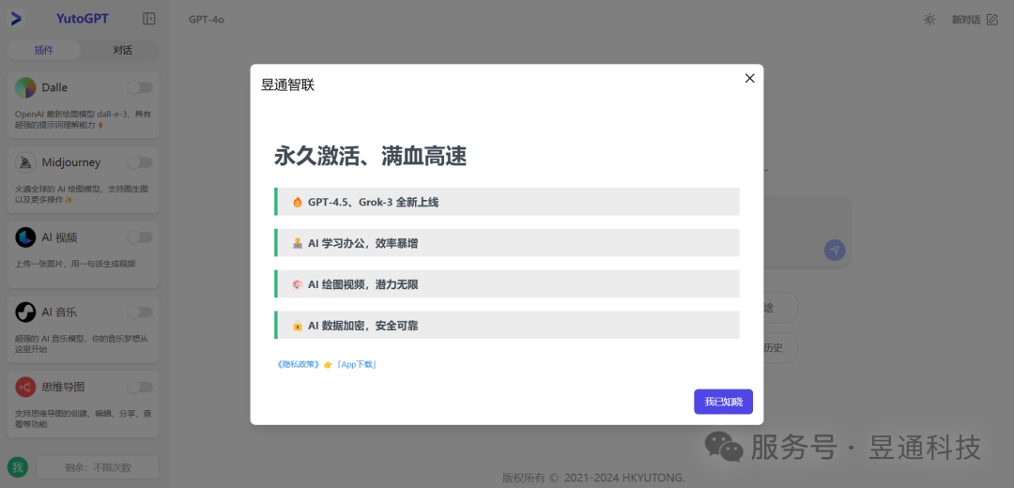Screen dimensions: 1014x488
Task: Click the YutoGPT logo icon
Action: 16,19
